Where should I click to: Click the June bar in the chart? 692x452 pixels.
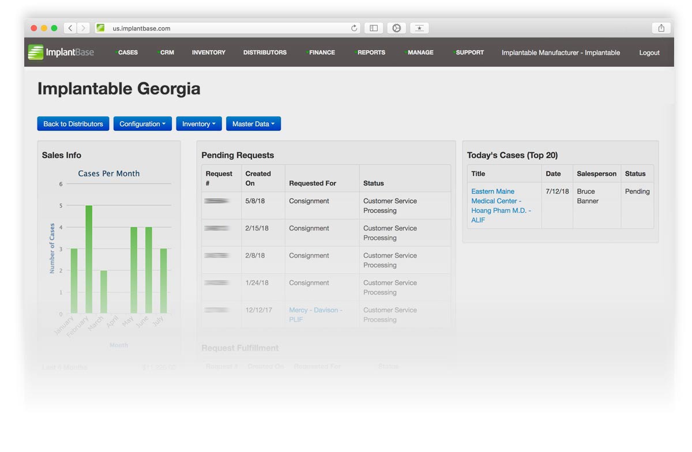point(149,270)
